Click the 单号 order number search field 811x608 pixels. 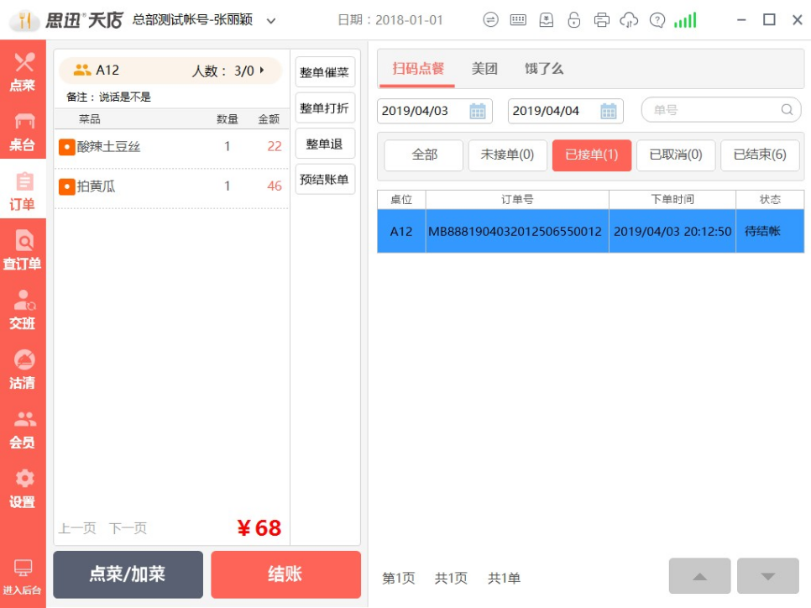(714, 110)
